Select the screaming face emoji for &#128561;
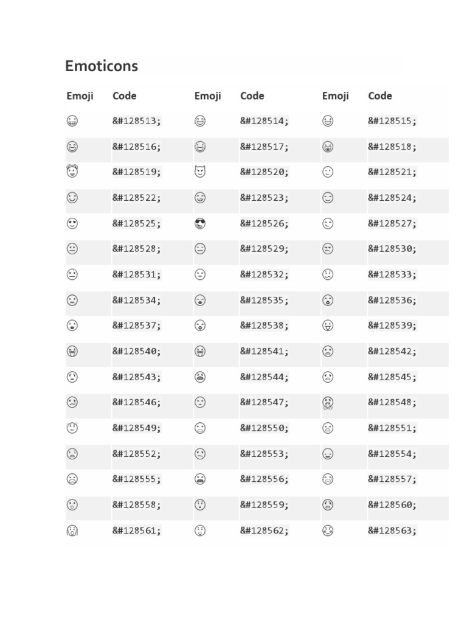Image resolution: width=467 pixels, height=623 pixels. tap(72, 531)
